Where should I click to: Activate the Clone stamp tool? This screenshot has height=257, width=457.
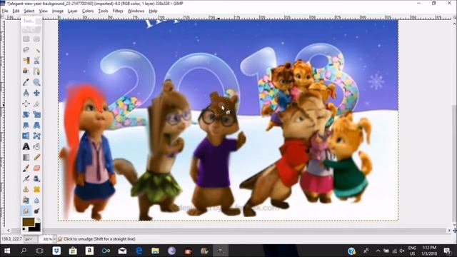[26, 189]
